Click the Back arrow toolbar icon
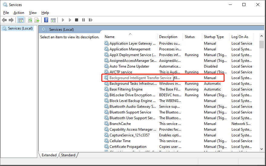266x166 pixels. point(4,20)
